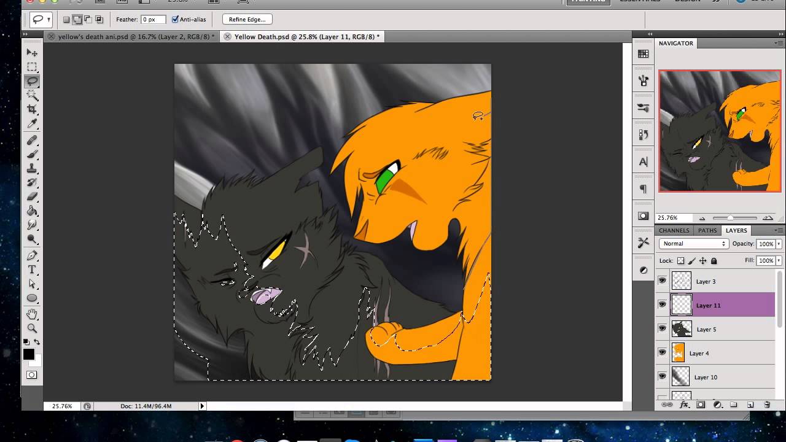The width and height of the screenshot is (786, 442).
Task: Open the Paragraph panel icon
Action: pos(644,189)
